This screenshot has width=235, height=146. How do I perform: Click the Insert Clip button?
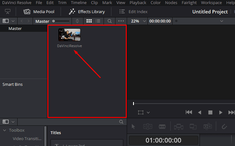pyautogui.click(x=179, y=127)
